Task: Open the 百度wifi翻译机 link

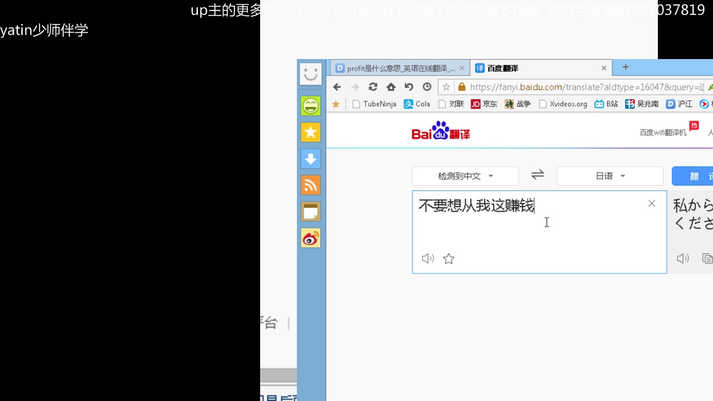Action: tap(663, 133)
